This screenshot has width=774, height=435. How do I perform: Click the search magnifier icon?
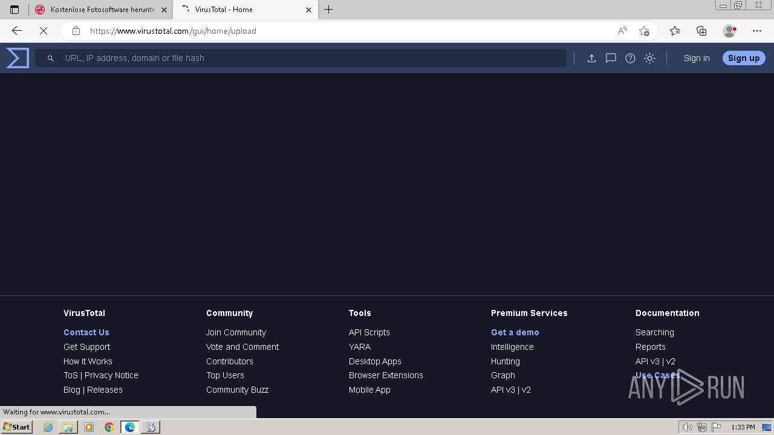[x=51, y=58]
